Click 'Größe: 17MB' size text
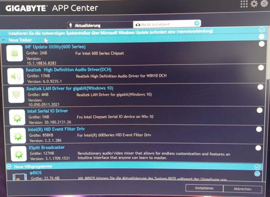 38,76
